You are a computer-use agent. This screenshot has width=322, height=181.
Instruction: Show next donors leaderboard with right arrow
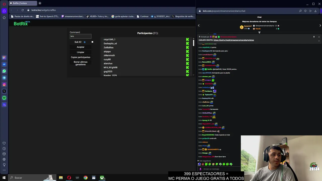click(320, 25)
